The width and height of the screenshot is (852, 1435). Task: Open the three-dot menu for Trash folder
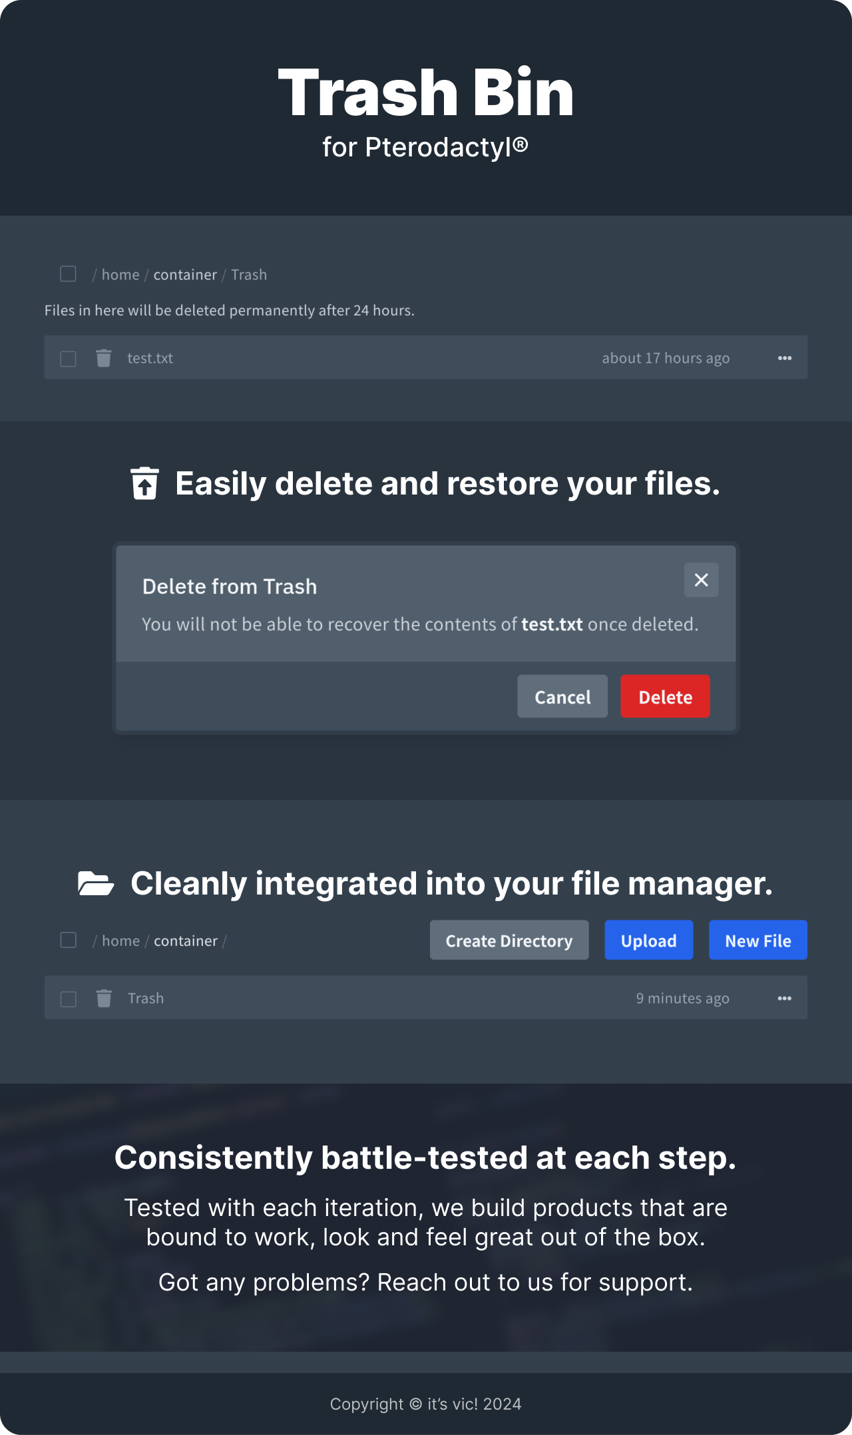(784, 998)
